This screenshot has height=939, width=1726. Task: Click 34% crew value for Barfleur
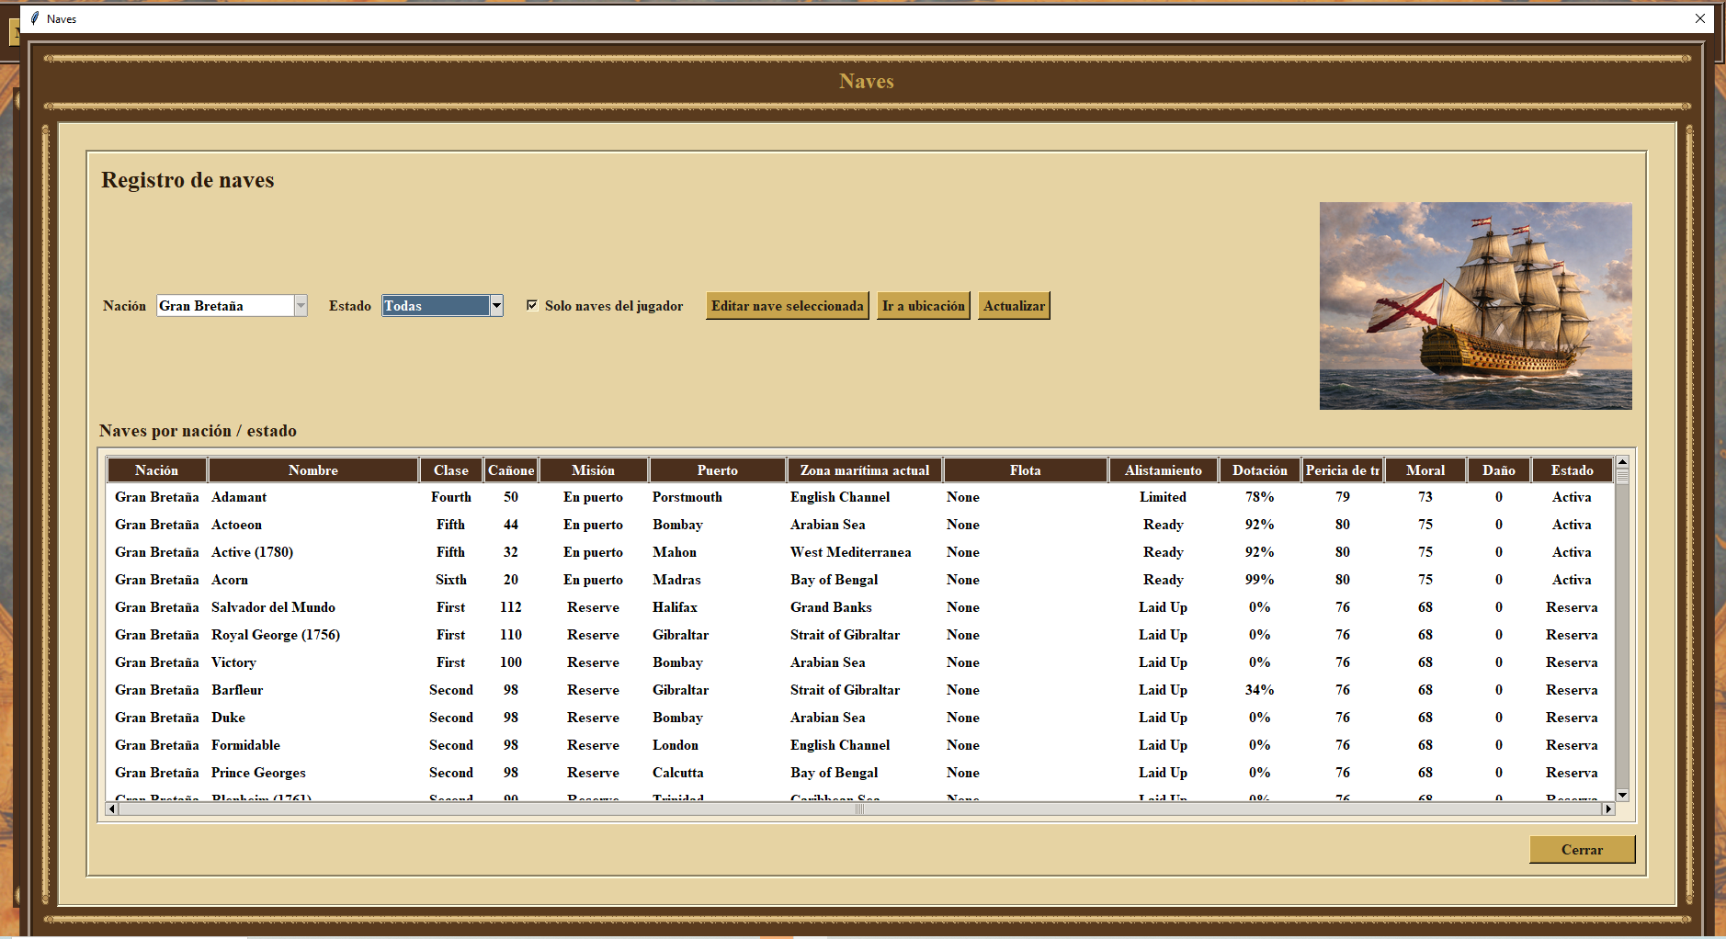1259,690
